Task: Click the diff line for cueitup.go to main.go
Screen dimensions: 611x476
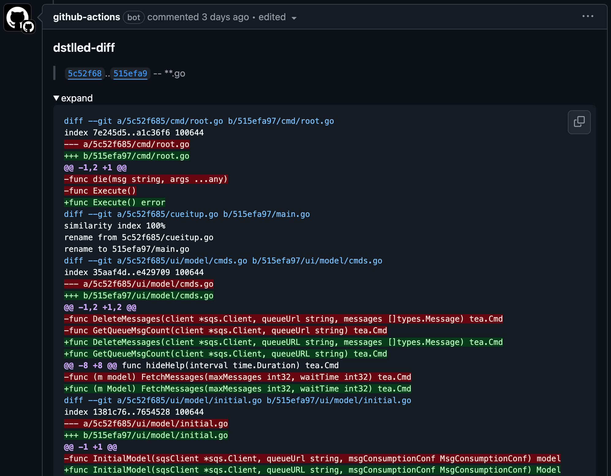Action: point(187,214)
